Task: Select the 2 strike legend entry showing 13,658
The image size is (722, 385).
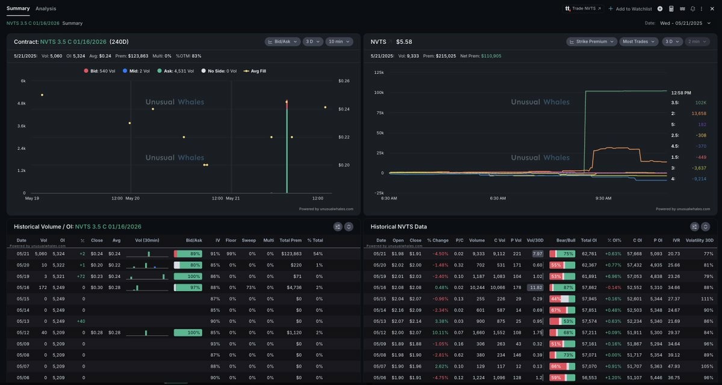Action: [689, 113]
